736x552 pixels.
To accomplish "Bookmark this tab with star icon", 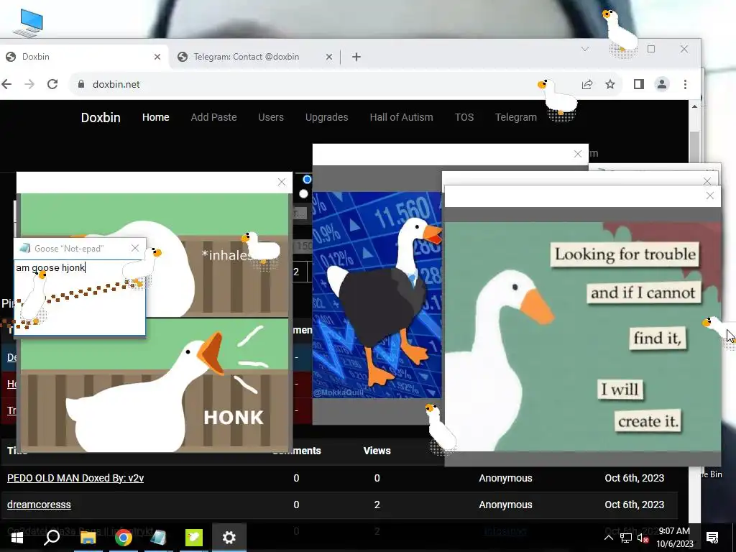I will (x=610, y=85).
